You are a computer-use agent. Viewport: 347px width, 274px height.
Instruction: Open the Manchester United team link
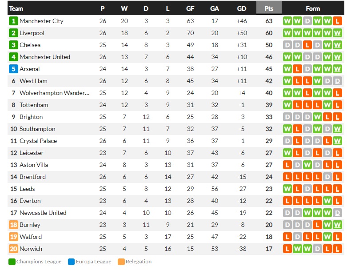(x=45, y=57)
